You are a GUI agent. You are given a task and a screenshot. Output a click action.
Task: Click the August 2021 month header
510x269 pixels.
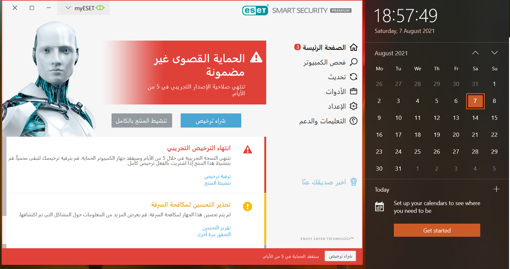tap(391, 53)
